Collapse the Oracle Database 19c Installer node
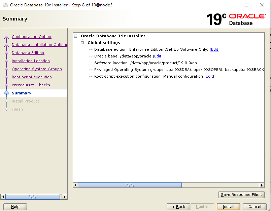The height and width of the screenshot is (211, 271). pyautogui.click(x=75, y=36)
